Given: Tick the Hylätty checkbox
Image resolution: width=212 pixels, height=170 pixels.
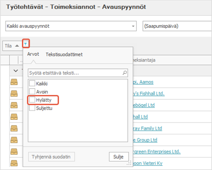Looking at the screenshot, I should (32, 100).
